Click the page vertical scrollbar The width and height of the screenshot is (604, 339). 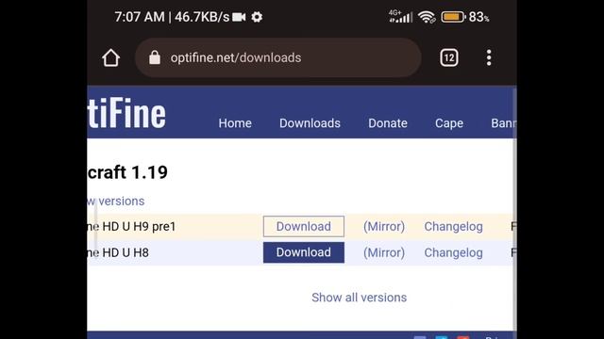point(514,209)
